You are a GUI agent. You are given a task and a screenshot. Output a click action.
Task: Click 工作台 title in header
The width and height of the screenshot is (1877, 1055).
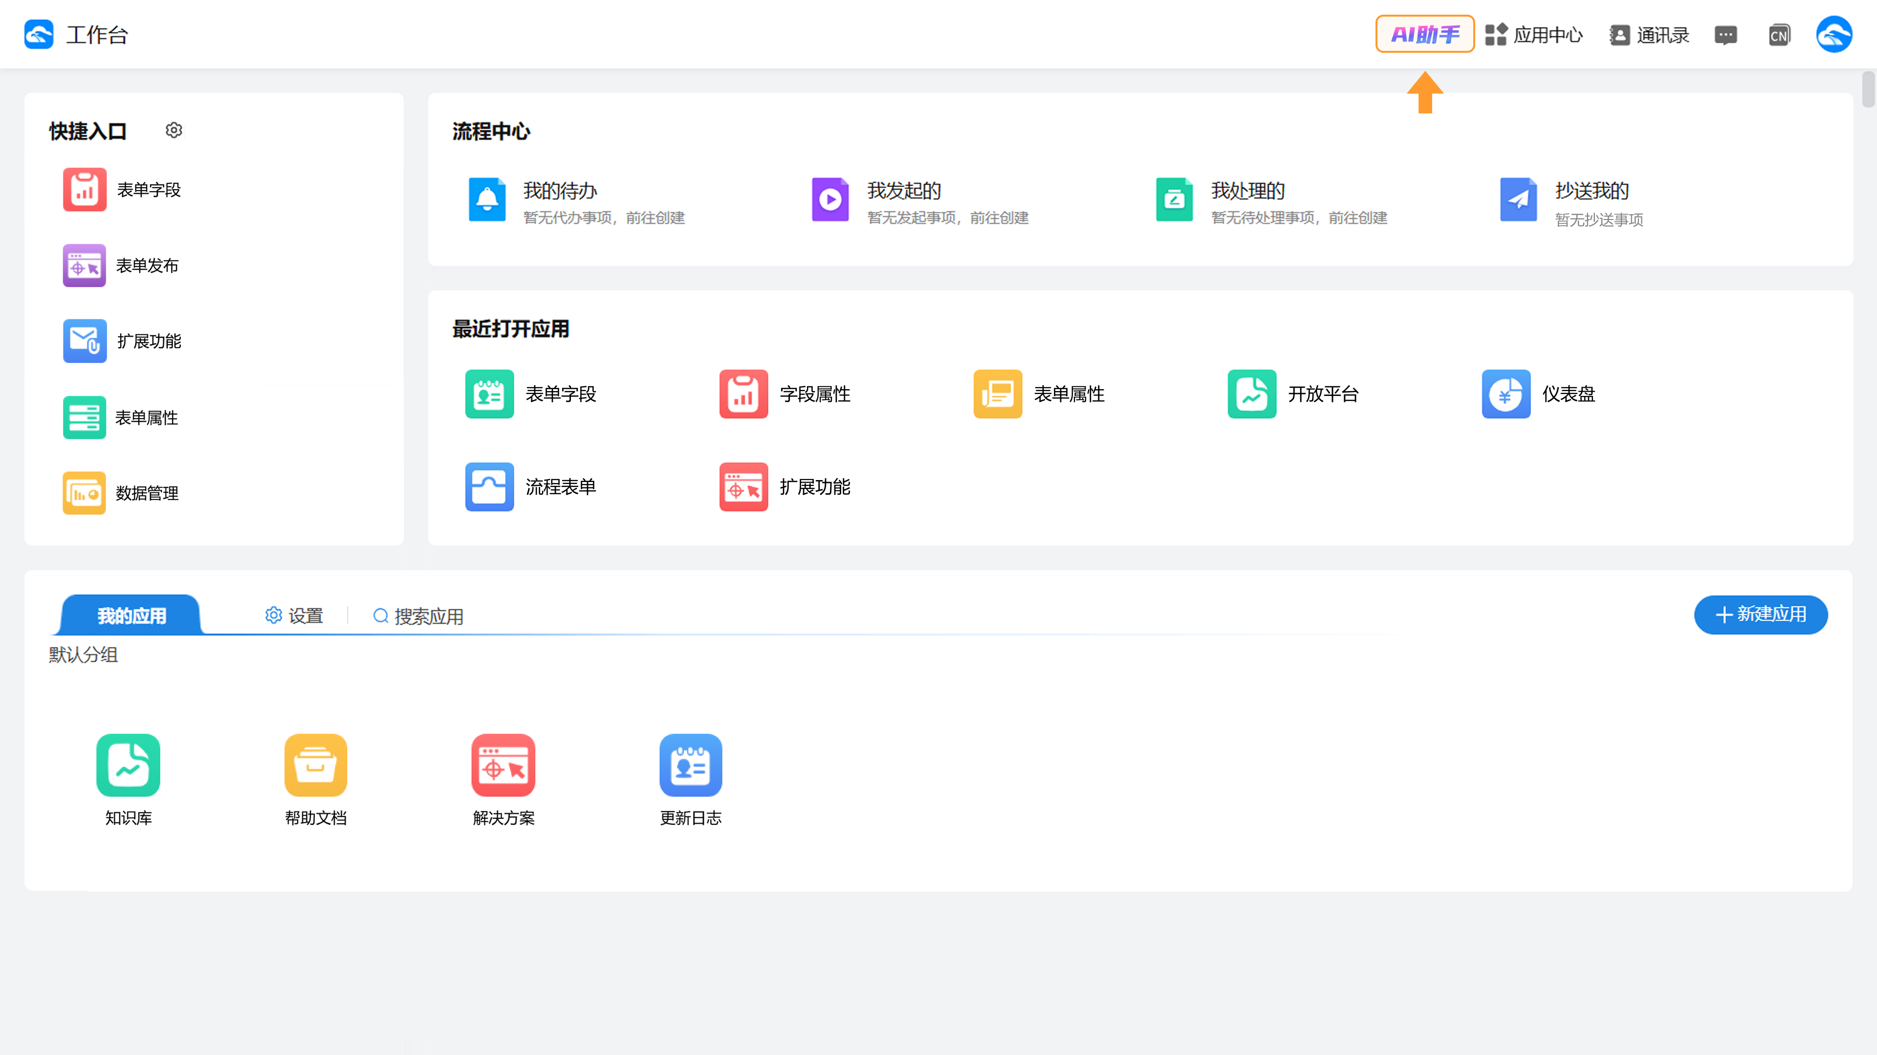pos(97,35)
